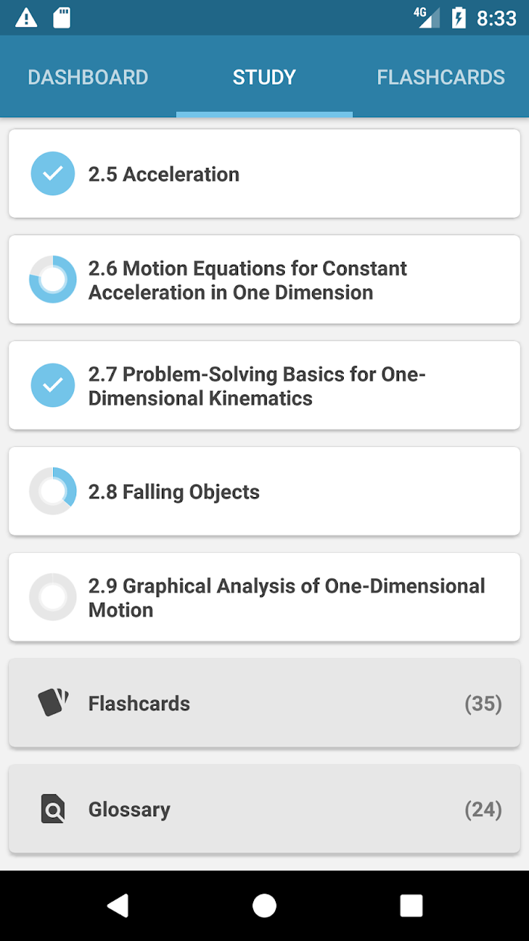Open the Flashcards tab
529x941 pixels.
tap(441, 77)
